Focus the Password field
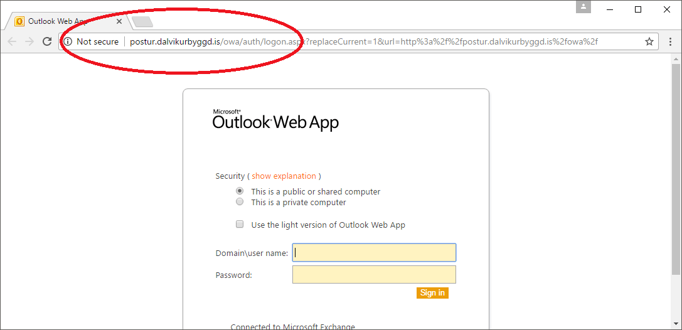The image size is (682, 330). [x=374, y=274]
